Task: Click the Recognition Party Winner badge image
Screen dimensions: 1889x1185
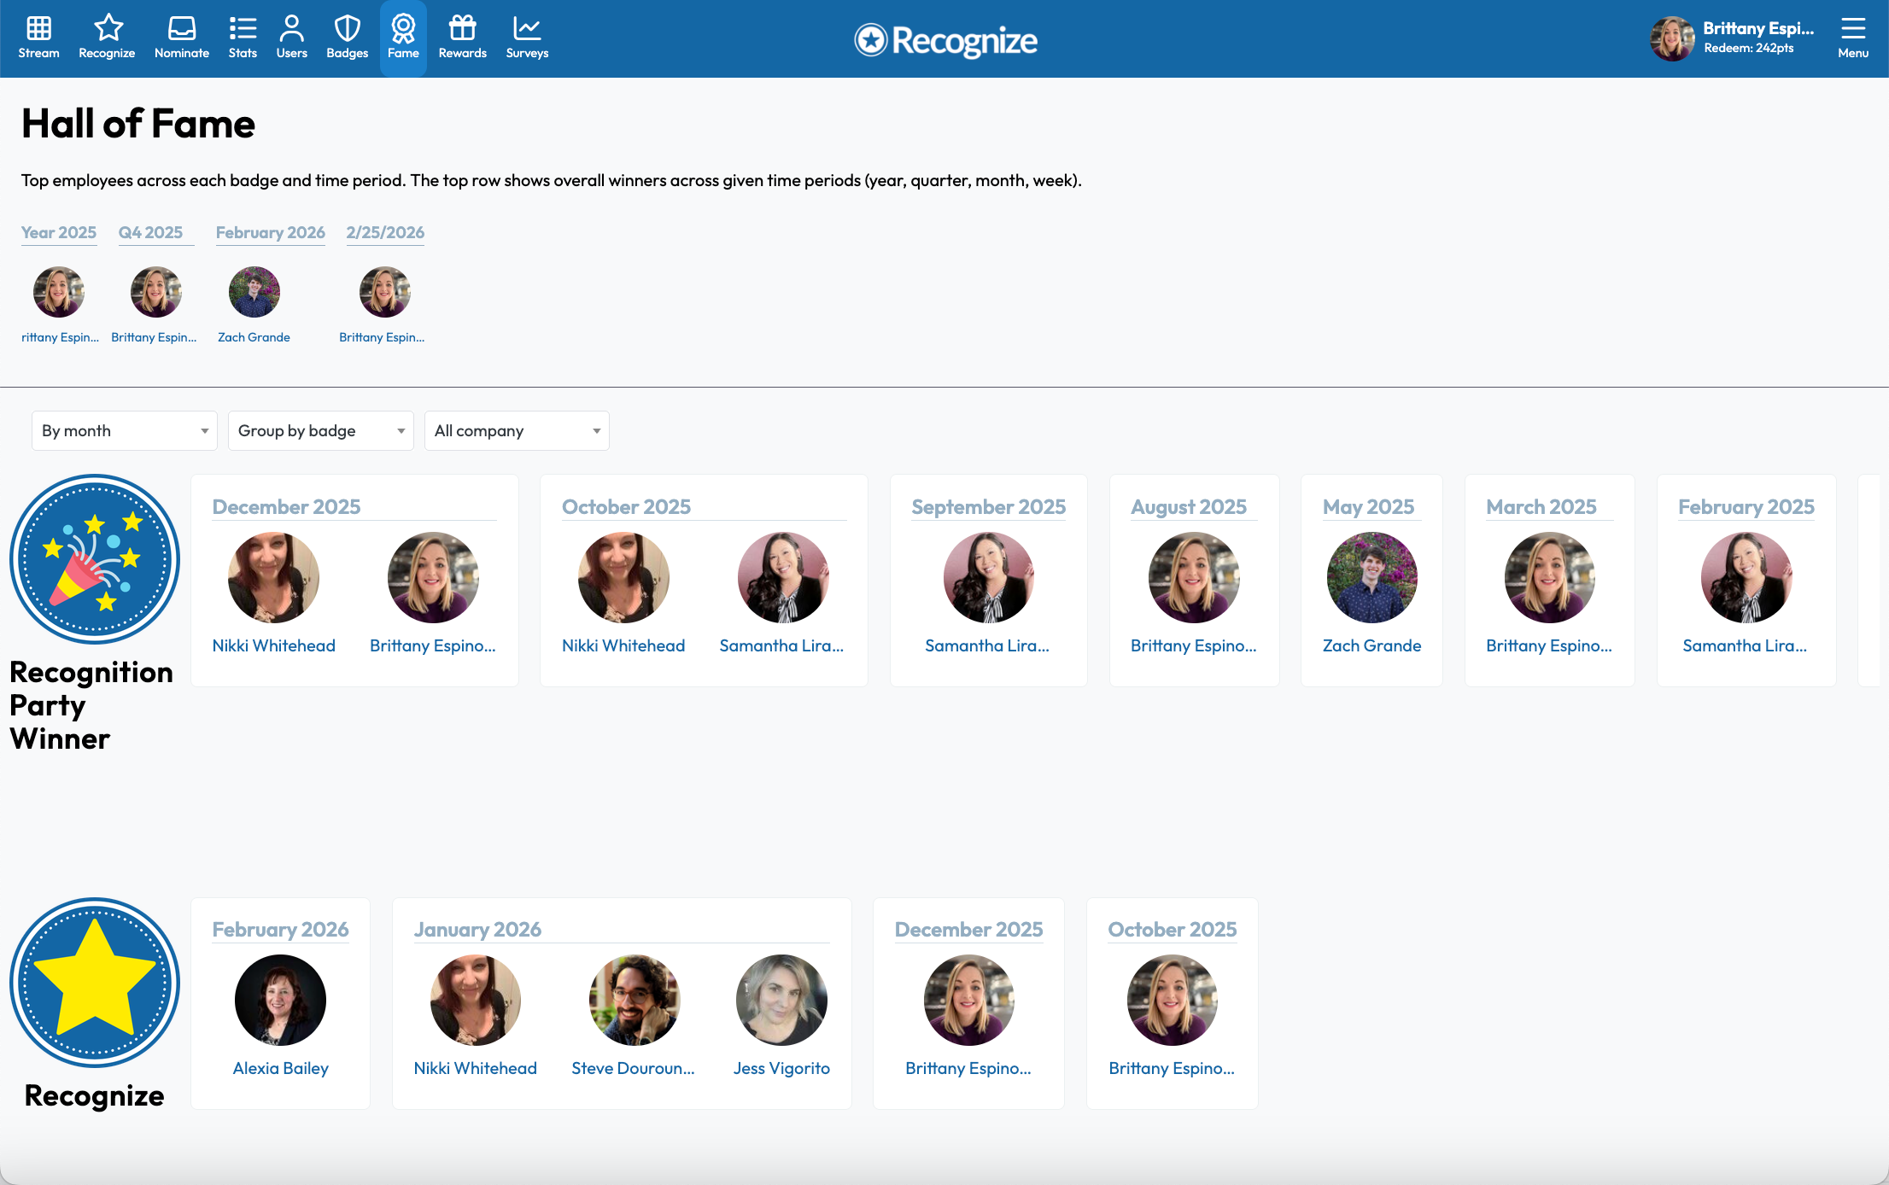Action: click(x=94, y=559)
